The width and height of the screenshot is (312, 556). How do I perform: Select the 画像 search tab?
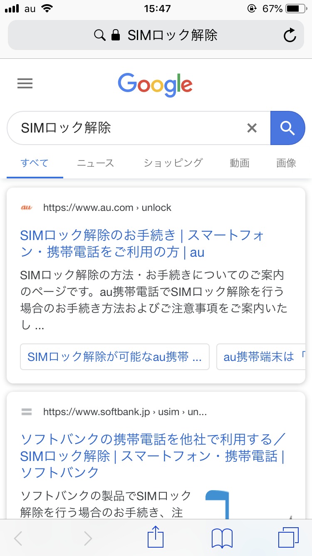click(x=286, y=163)
